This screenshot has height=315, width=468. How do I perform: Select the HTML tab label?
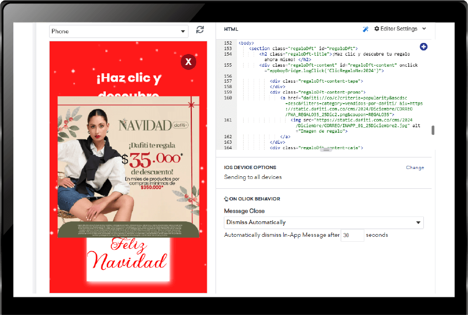(231, 29)
